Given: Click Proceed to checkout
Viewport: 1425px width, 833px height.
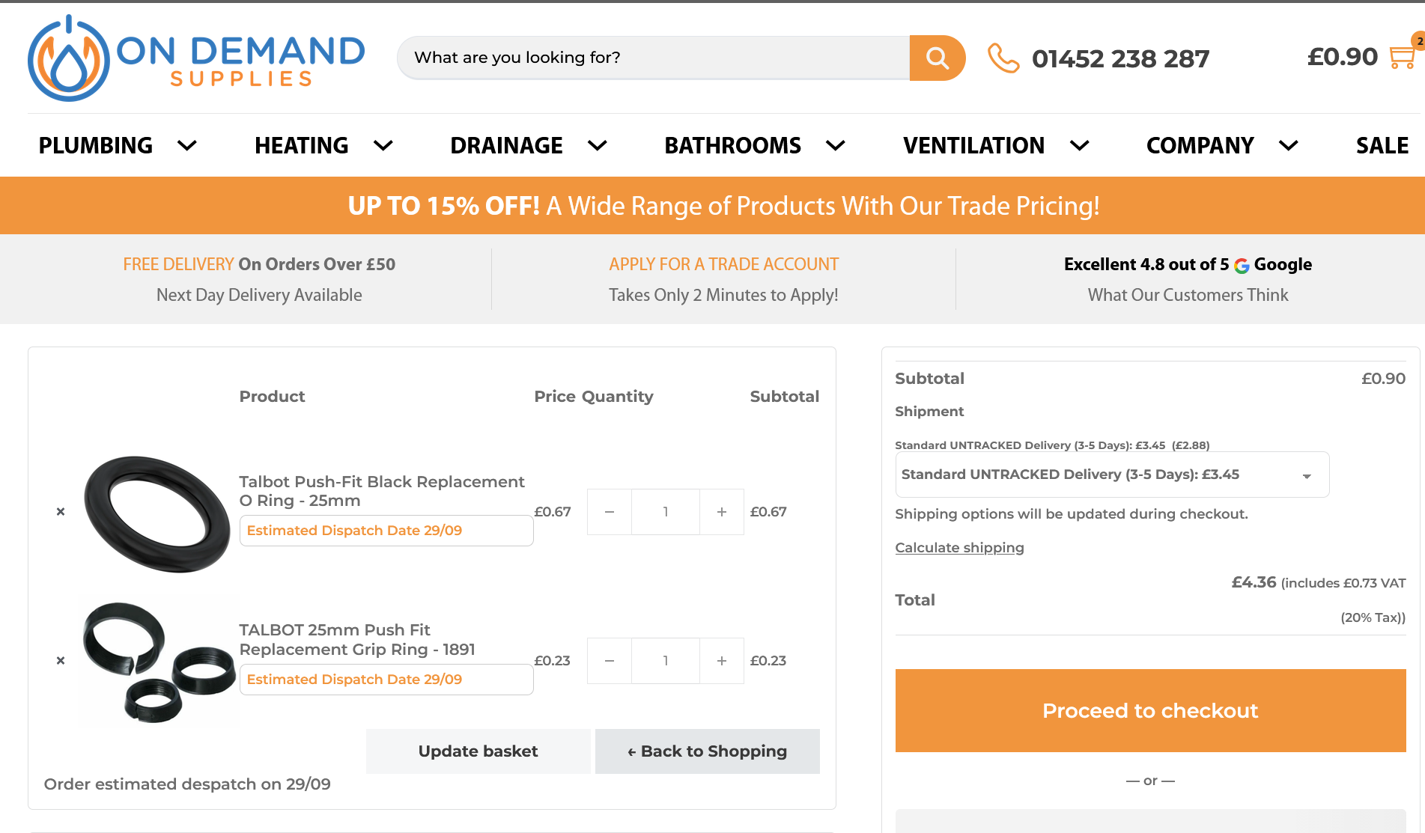Looking at the screenshot, I should pos(1150,710).
